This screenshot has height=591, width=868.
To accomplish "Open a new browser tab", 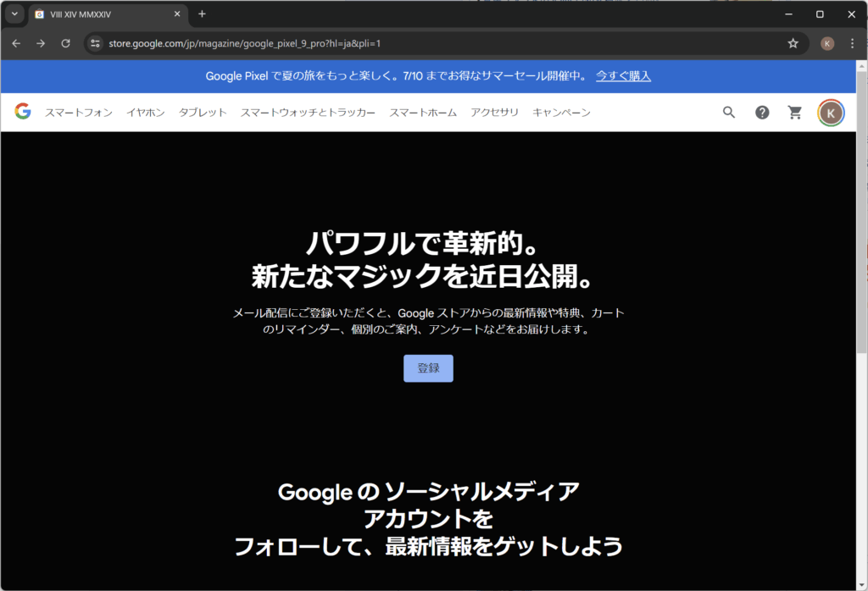I will (202, 14).
